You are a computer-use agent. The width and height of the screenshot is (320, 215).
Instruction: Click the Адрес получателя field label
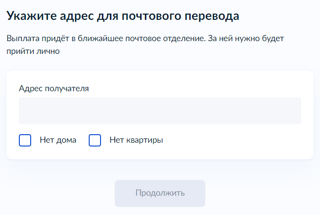54,89
